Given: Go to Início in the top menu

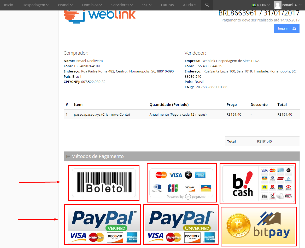Looking at the screenshot, I should tap(9, 5).
